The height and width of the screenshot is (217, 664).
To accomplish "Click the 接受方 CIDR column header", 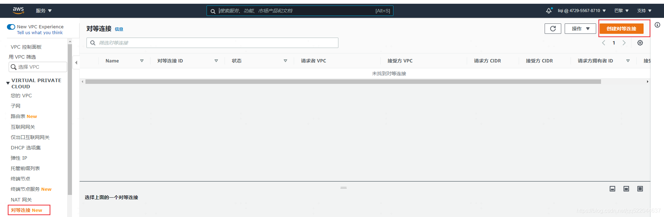I will 539,61.
